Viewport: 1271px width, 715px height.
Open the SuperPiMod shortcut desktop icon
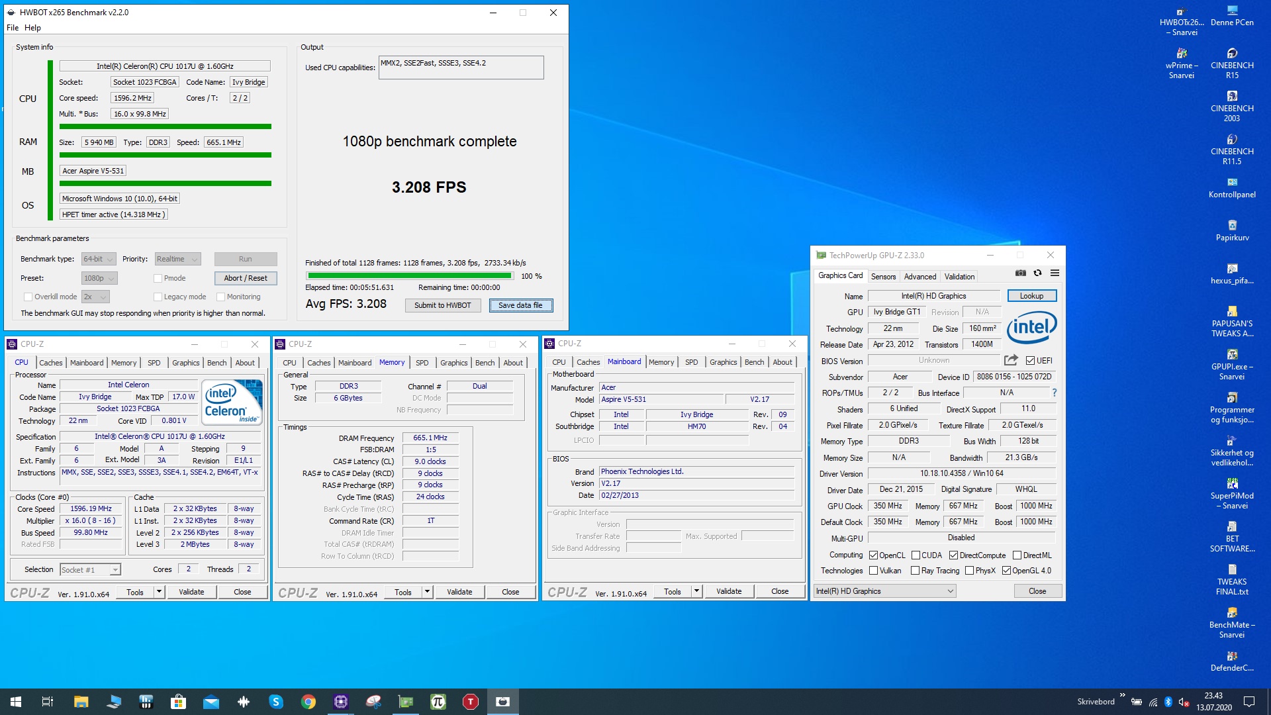point(1232,494)
